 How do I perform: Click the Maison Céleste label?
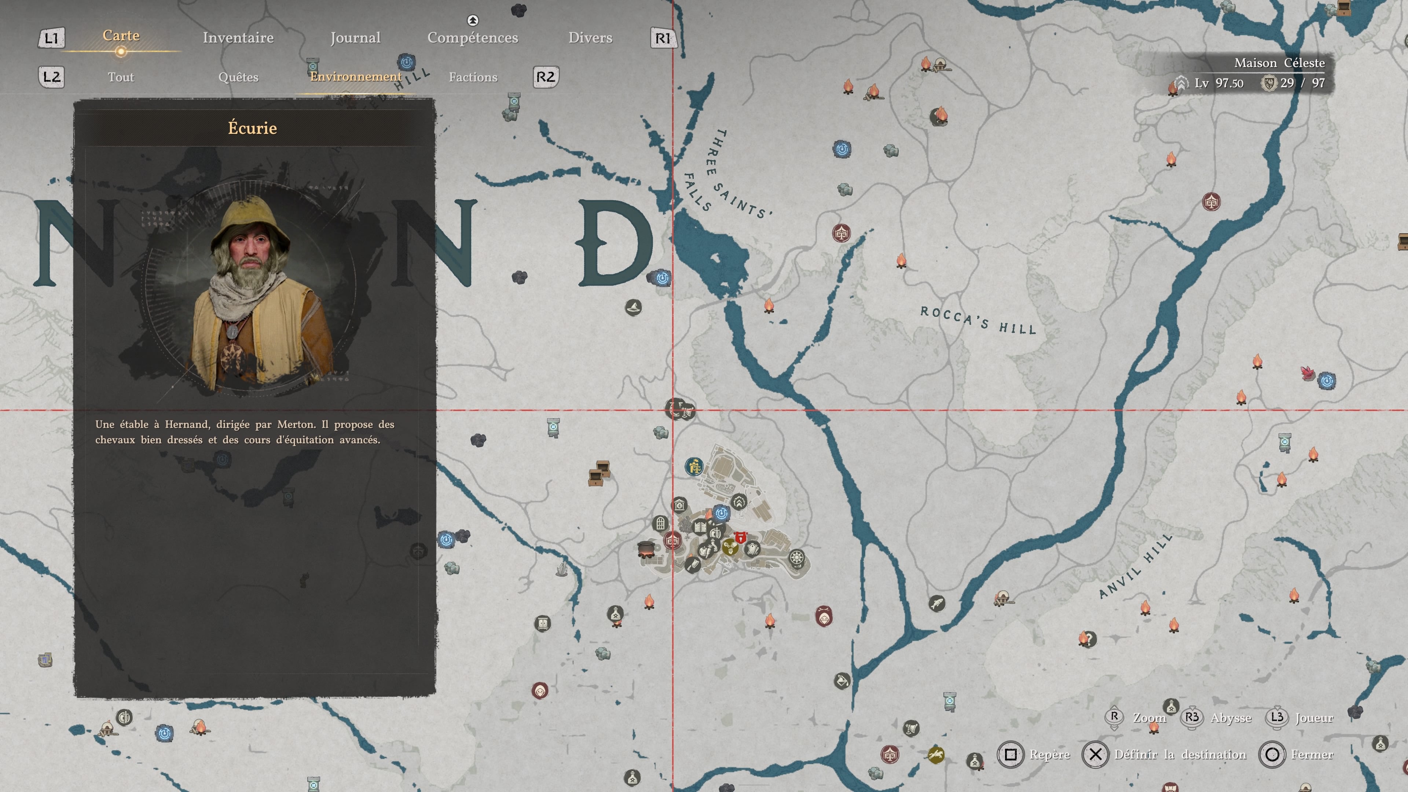(1280, 63)
